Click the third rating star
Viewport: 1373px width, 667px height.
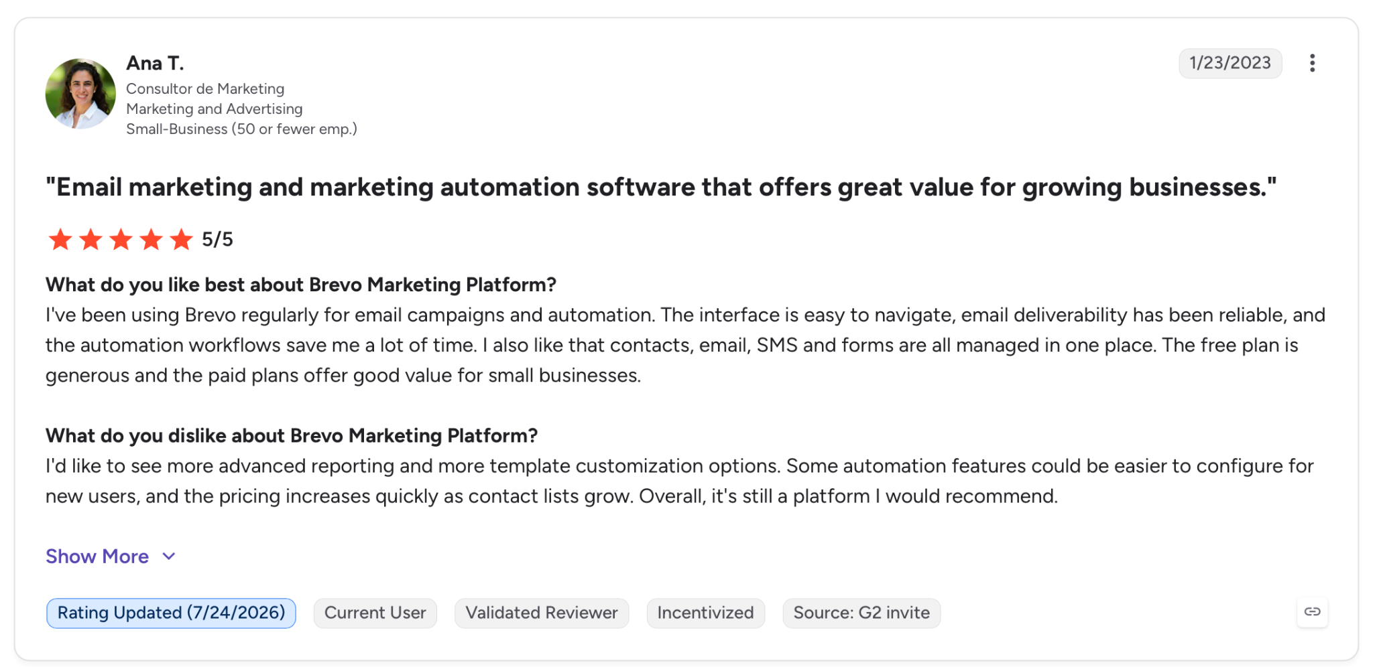pyautogui.click(x=121, y=239)
